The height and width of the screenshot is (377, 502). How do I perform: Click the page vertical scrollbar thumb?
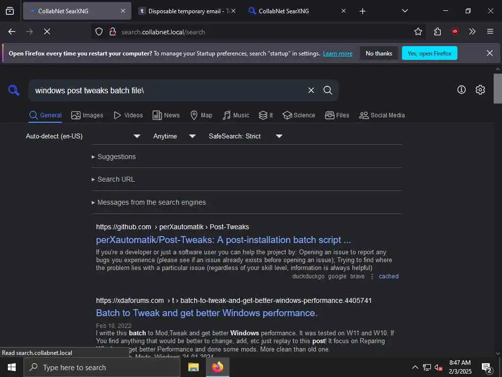(x=498, y=88)
